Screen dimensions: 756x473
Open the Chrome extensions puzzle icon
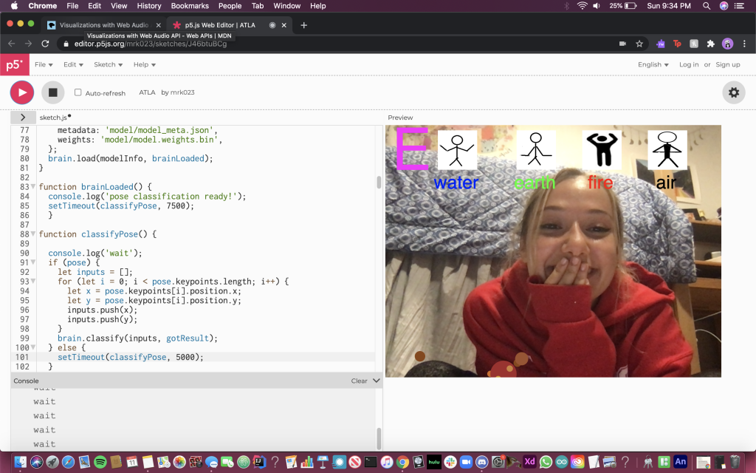click(x=710, y=44)
